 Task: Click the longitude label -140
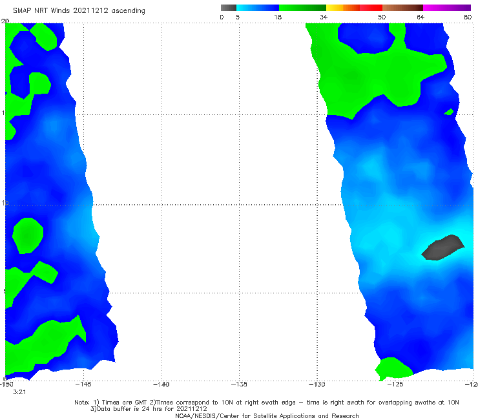tap(161, 384)
